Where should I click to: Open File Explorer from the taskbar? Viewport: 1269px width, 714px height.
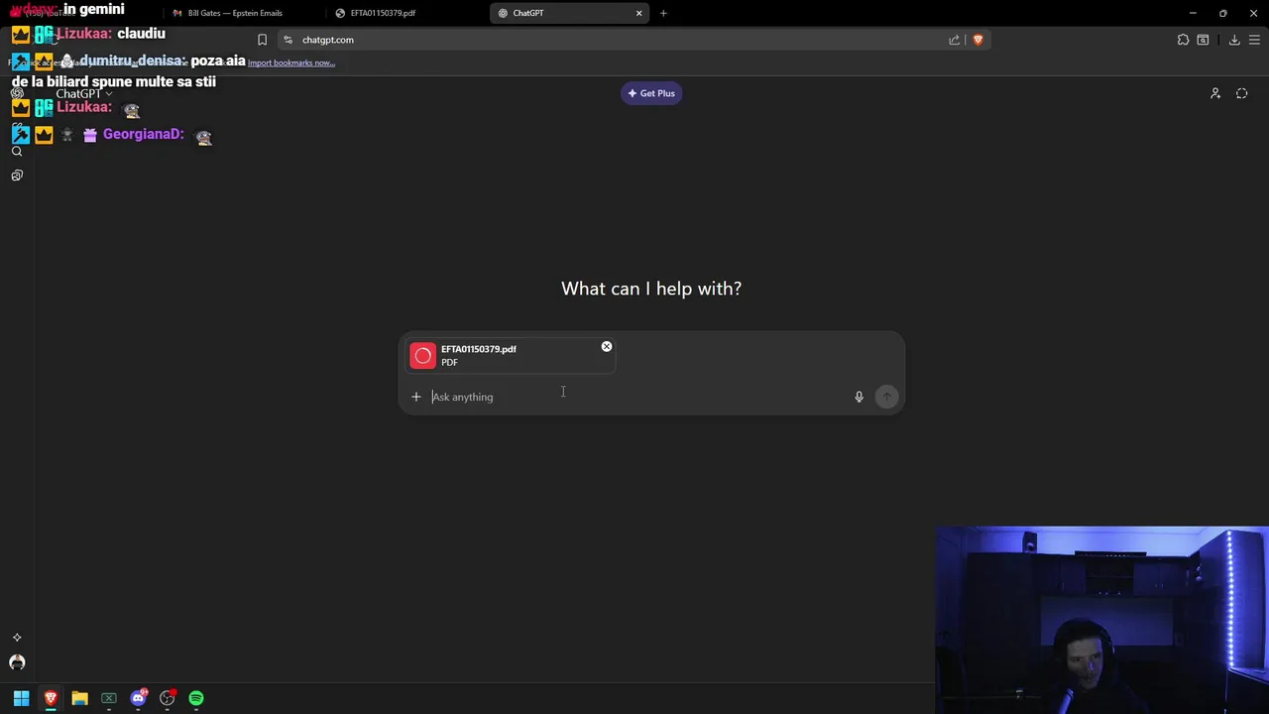(79, 698)
